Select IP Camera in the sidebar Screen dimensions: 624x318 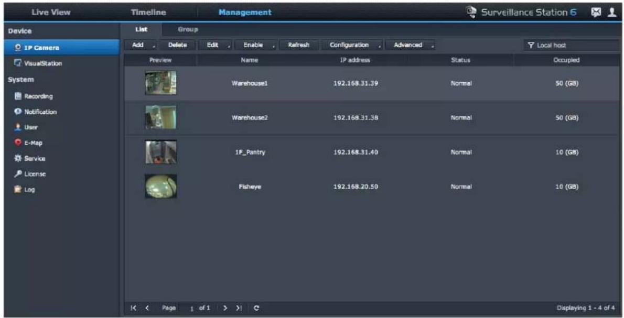62,48
